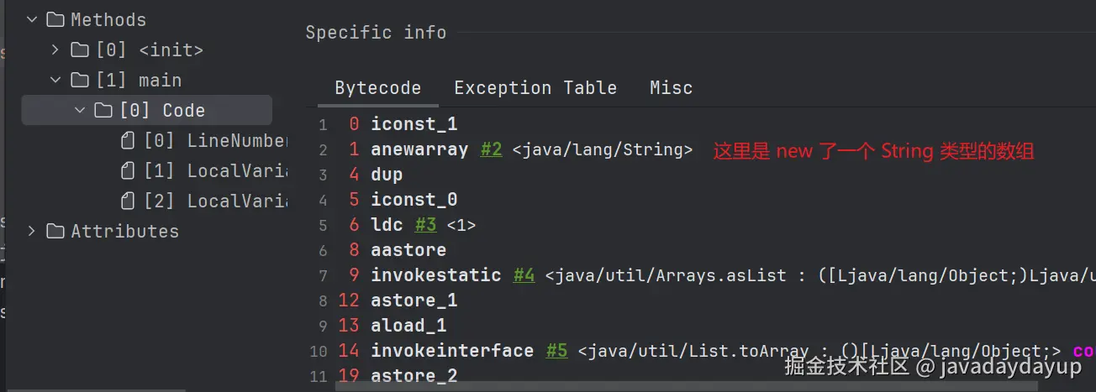Click the main method folder icon
Screen dimensions: 1096x392
tap(80, 80)
